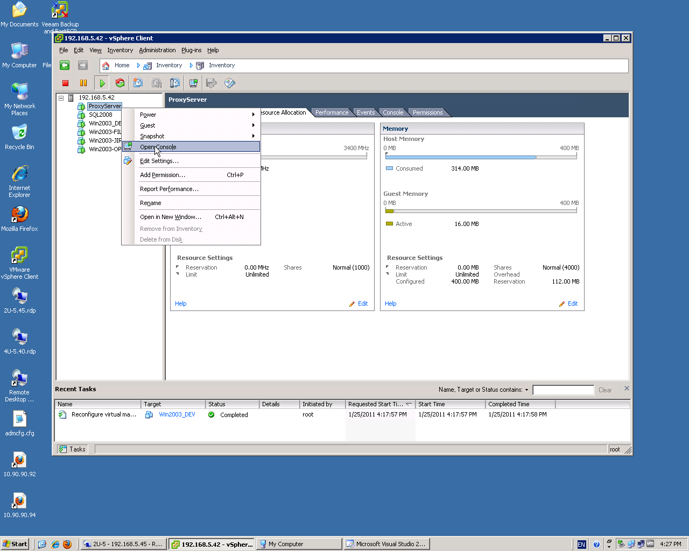This screenshot has width=689, height=551.
Task: Open the Administration menu
Action: point(157,50)
